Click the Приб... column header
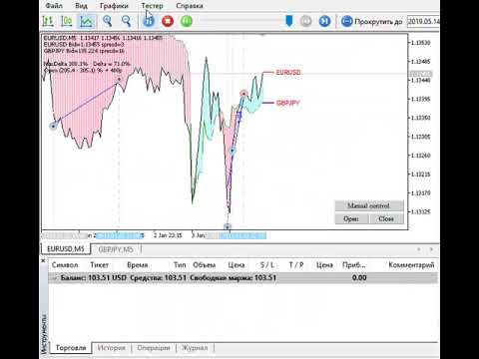Viewport: 479px width, 359px height. click(353, 265)
